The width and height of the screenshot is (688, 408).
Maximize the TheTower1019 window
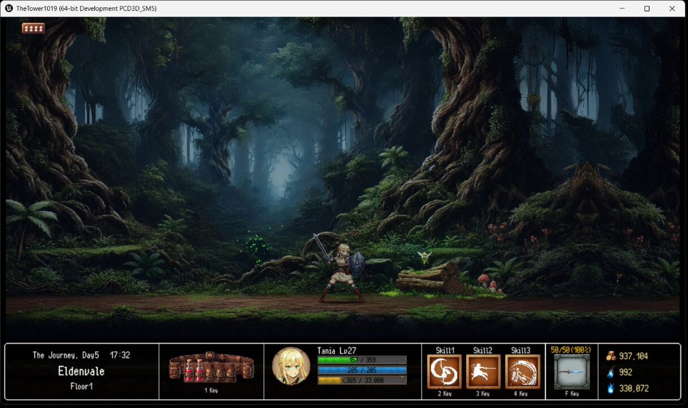[x=647, y=9]
